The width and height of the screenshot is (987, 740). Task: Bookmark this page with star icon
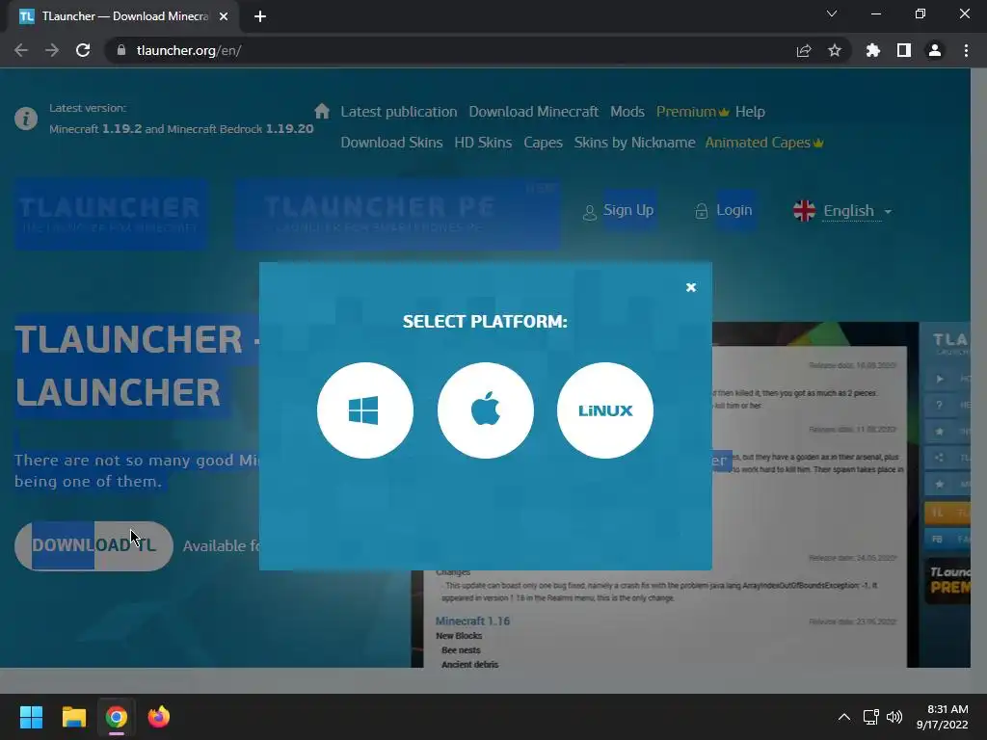tap(834, 50)
